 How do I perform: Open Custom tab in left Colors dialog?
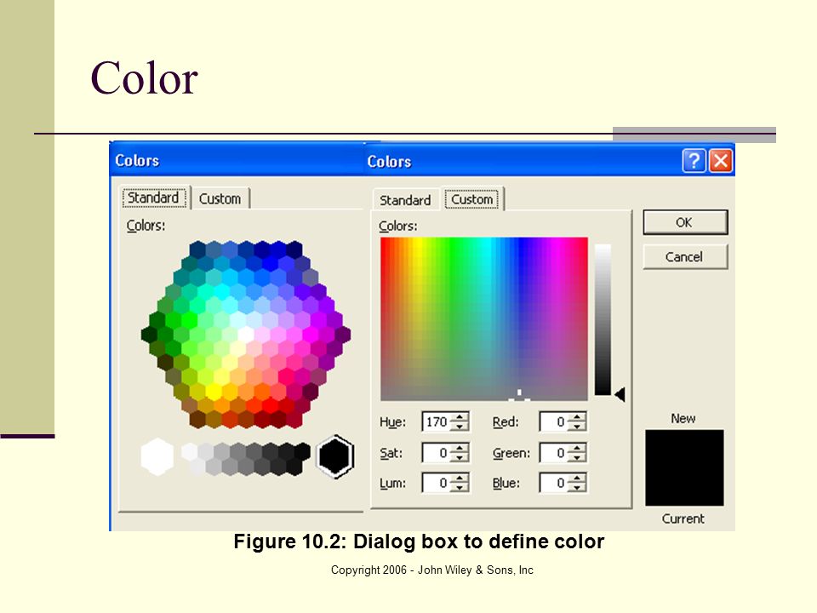point(220,198)
